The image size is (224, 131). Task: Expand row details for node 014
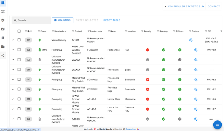click(x=13, y=89)
